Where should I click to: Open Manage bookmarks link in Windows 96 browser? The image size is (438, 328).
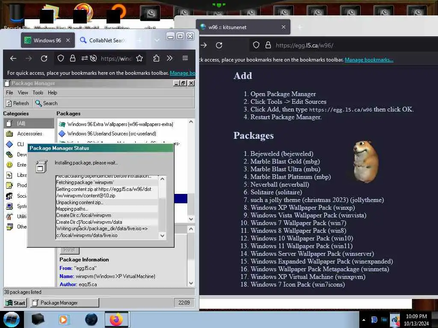click(182, 73)
